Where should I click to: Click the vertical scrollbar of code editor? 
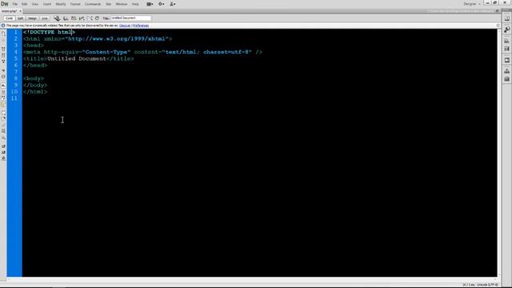[499, 153]
